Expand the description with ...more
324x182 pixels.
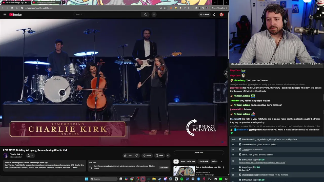click(x=74, y=168)
